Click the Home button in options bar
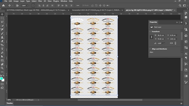 point(3,6)
